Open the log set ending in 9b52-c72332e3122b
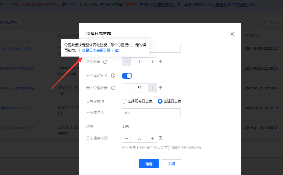 click(x=17, y=108)
